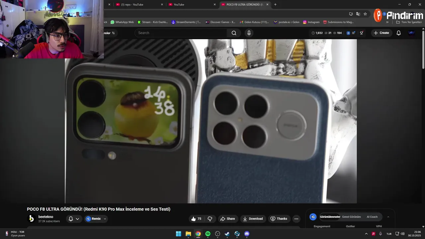Close the '(1) repo - YouTube' tab
The width and height of the screenshot is (425, 239).
point(162,5)
